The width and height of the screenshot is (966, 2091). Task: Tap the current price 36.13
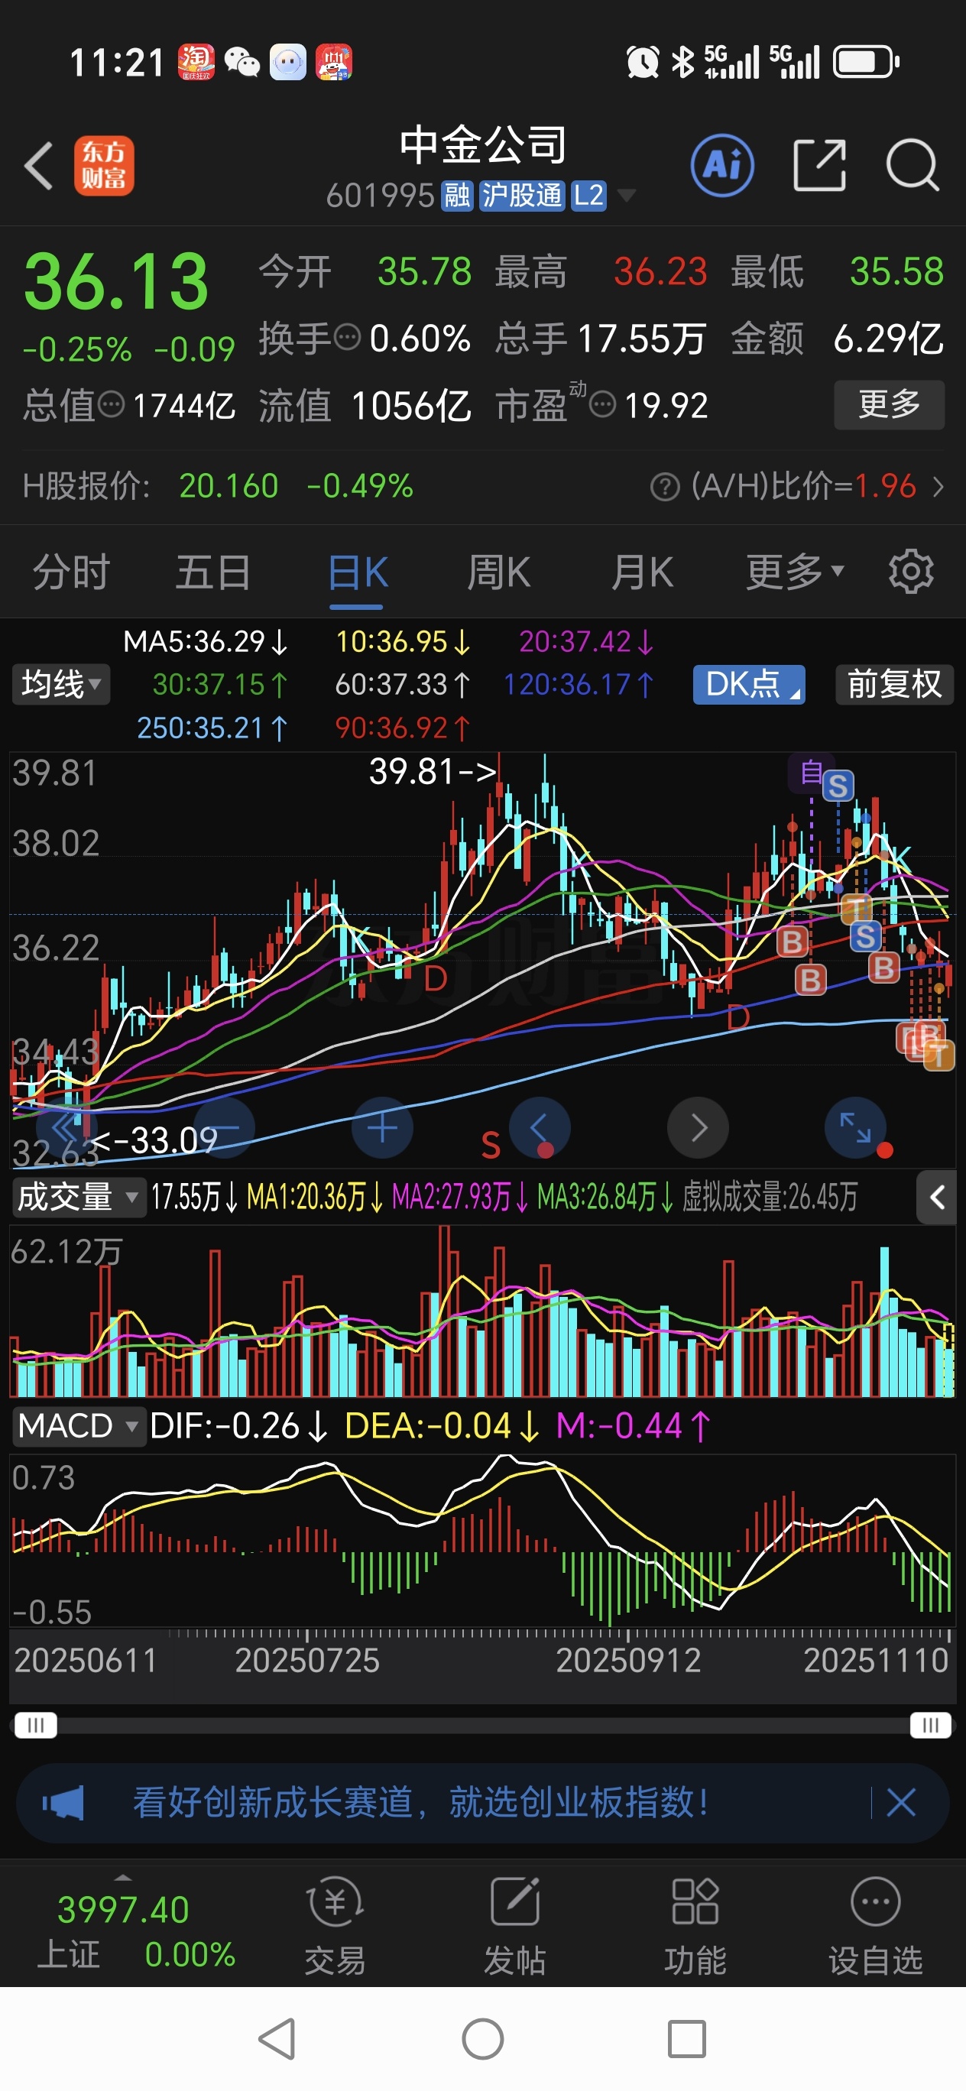[x=116, y=280]
